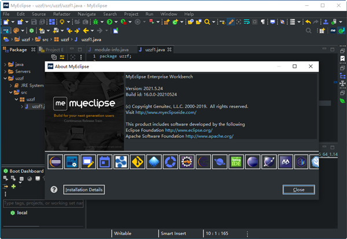Toggle Word Wrap icon in toolbar
The width and height of the screenshot is (347, 239).
tap(246, 22)
